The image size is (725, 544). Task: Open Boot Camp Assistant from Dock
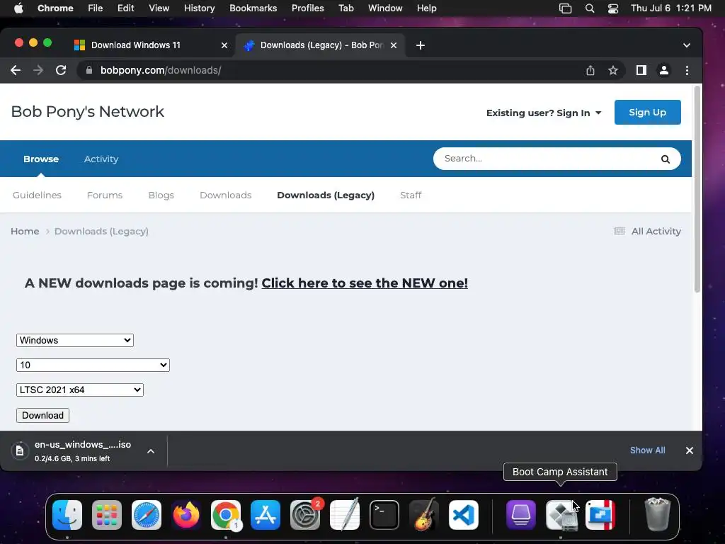[561, 515]
